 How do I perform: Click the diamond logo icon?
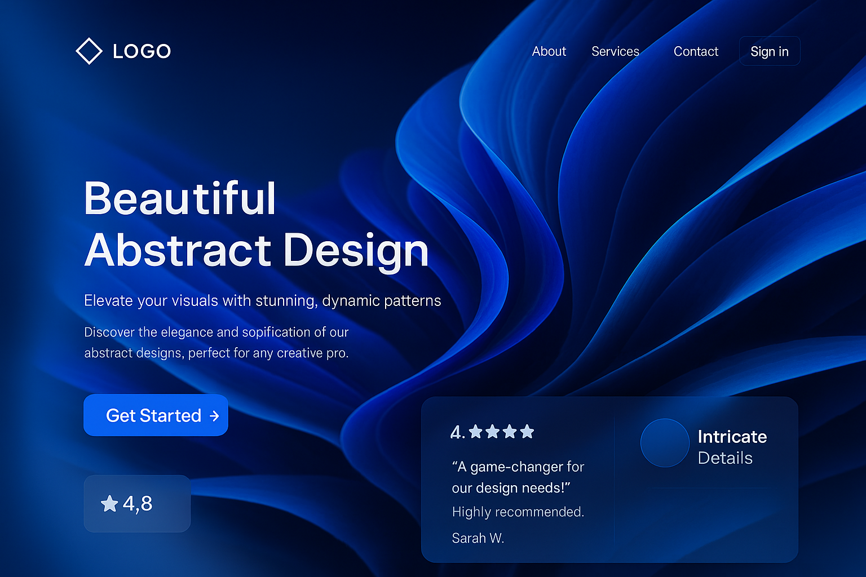coord(89,51)
